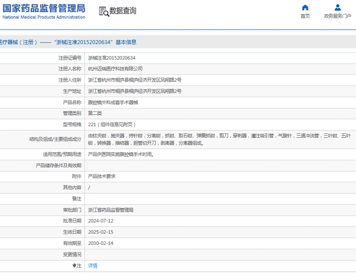The width and height of the screenshot is (356, 276).
Task: Click the 附件 row label
Action: (x=77, y=176)
